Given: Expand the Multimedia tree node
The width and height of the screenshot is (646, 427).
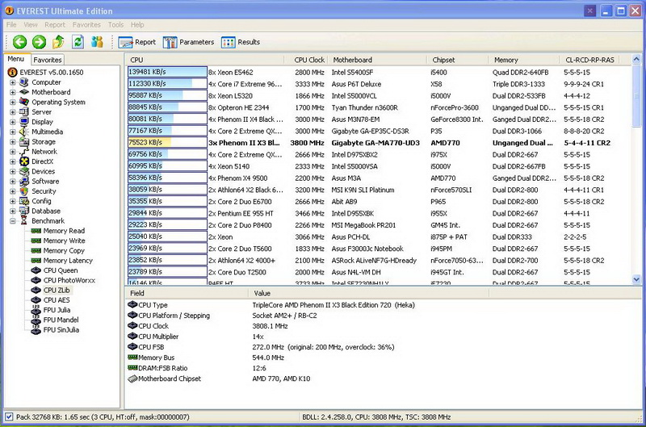Looking at the screenshot, I should click(x=12, y=132).
